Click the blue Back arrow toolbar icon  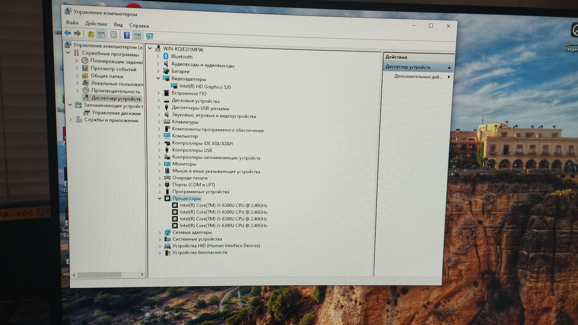tap(67, 33)
